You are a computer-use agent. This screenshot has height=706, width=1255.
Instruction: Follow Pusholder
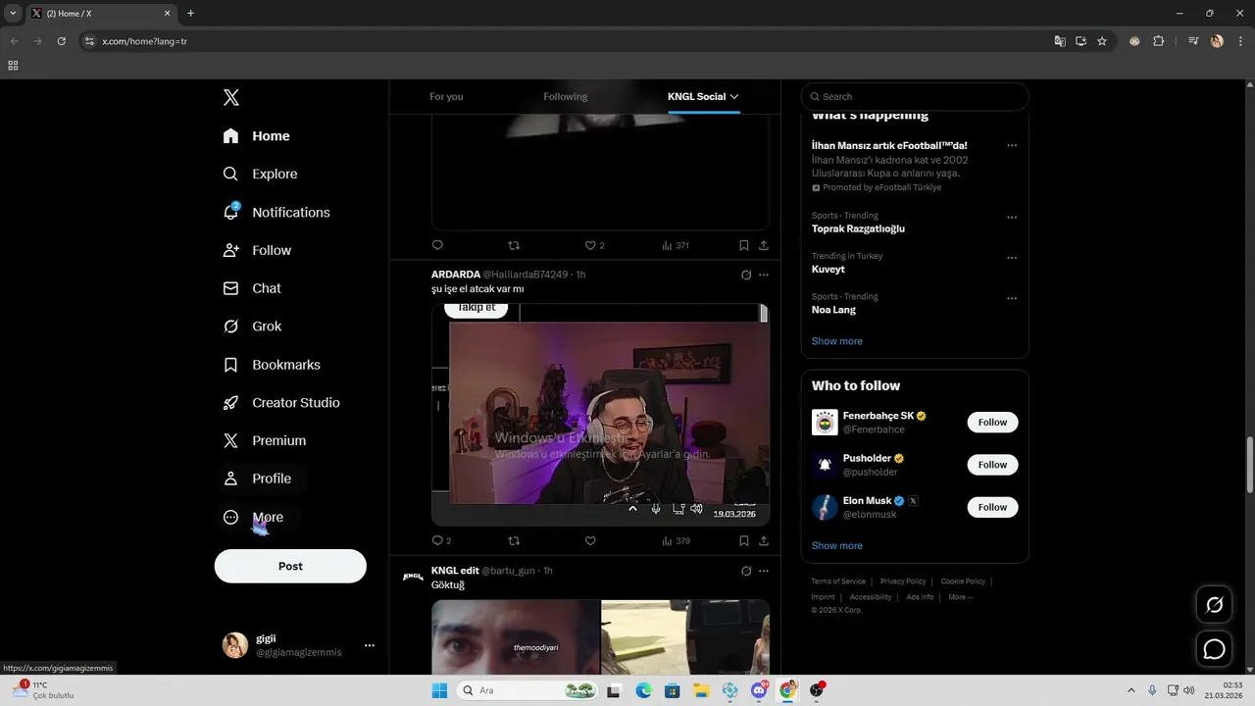pos(992,465)
